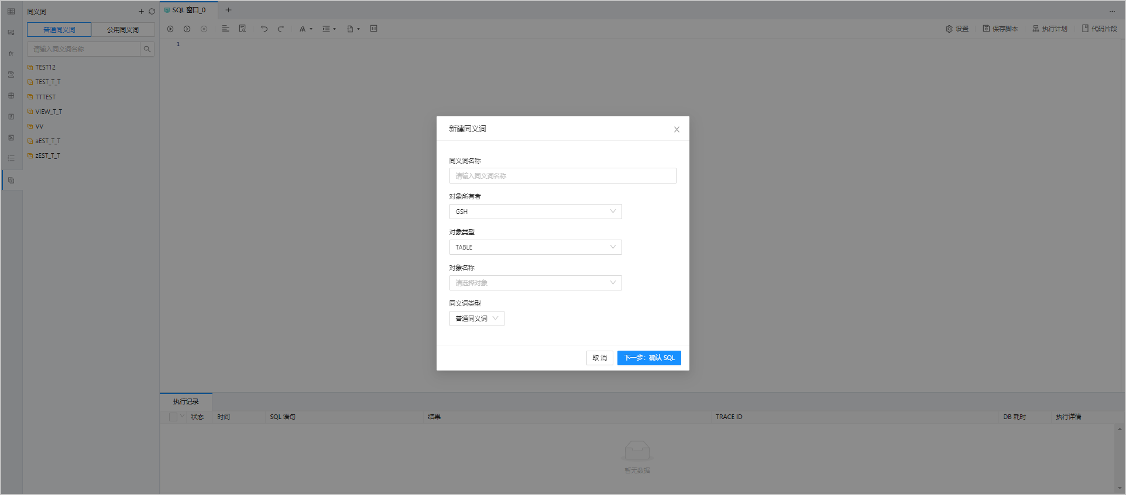
Task: Click the 取消 button
Action: point(599,358)
